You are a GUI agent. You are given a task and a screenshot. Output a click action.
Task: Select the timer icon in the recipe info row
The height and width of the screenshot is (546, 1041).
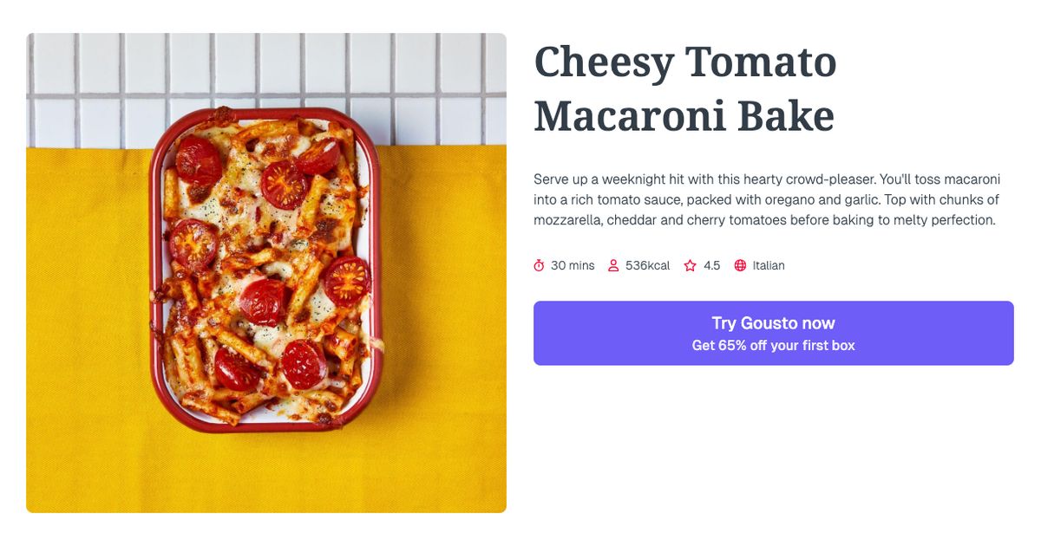pyautogui.click(x=540, y=265)
